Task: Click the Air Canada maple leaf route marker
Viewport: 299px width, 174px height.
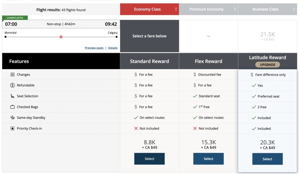Action: 61,37
